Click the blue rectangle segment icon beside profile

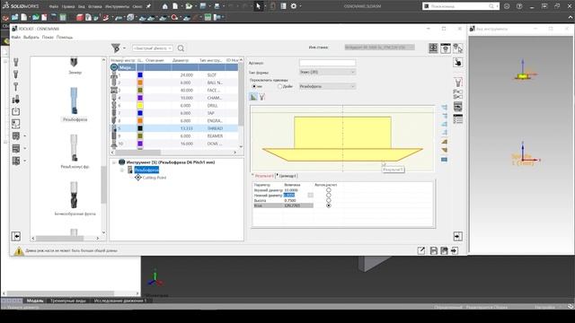[444, 160]
